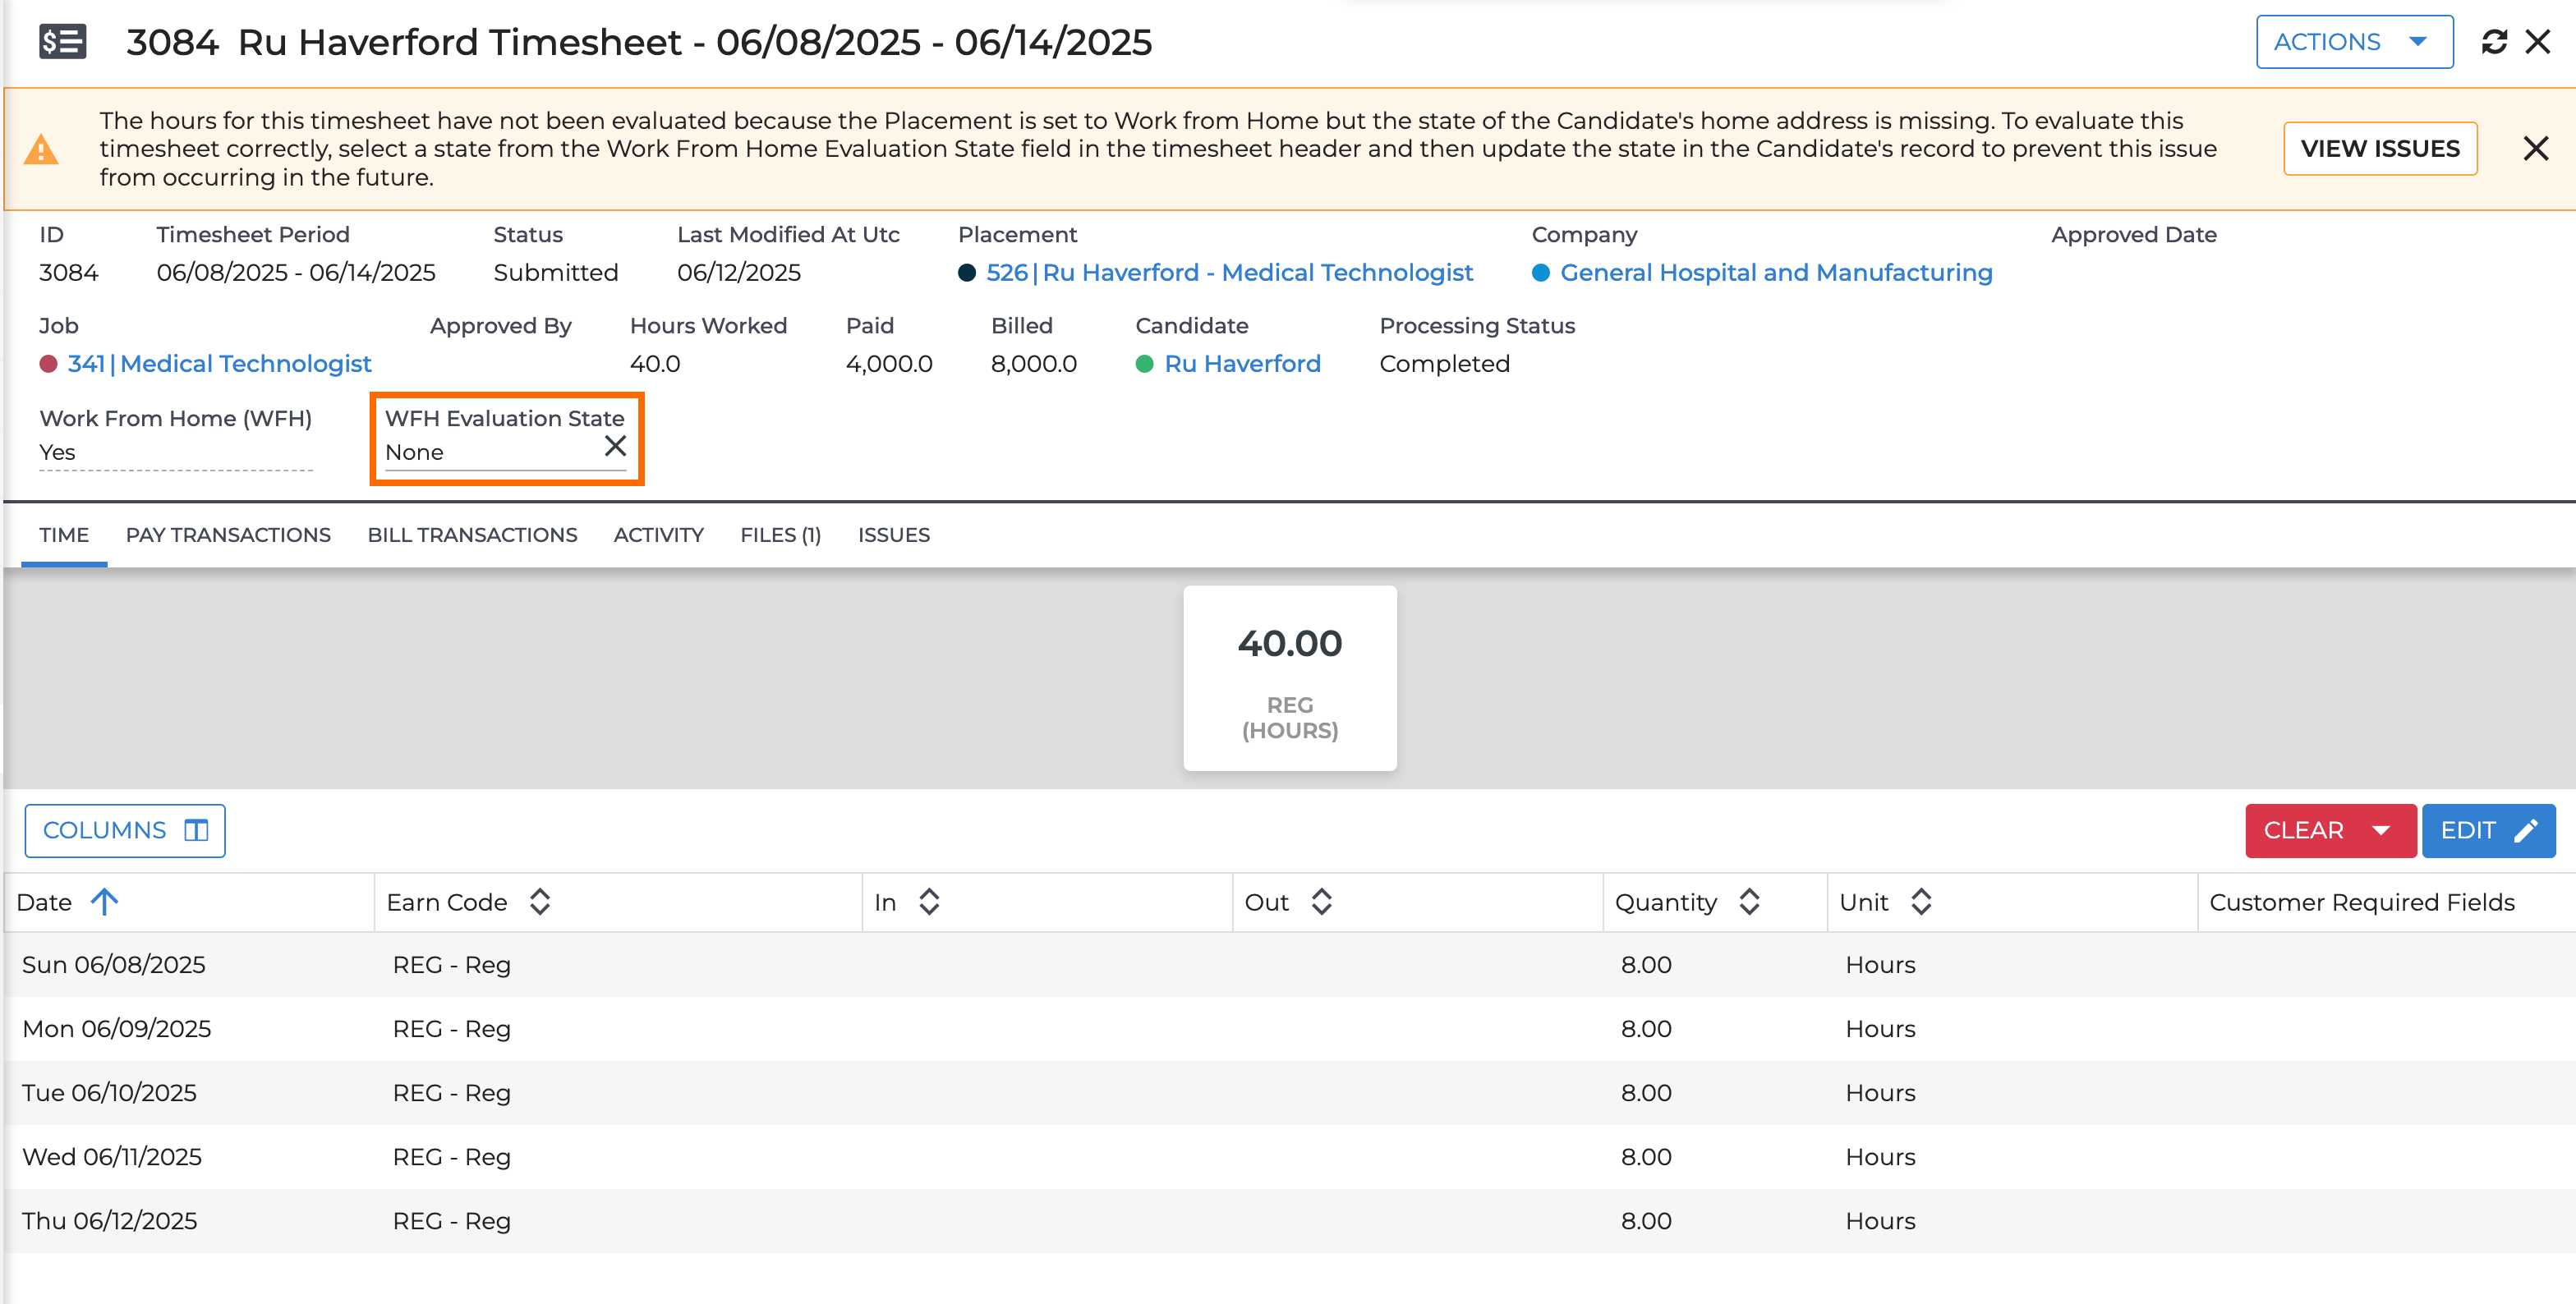This screenshot has height=1304, width=2576.
Task: Click the Paid value 4,000.0
Action: pos(889,364)
